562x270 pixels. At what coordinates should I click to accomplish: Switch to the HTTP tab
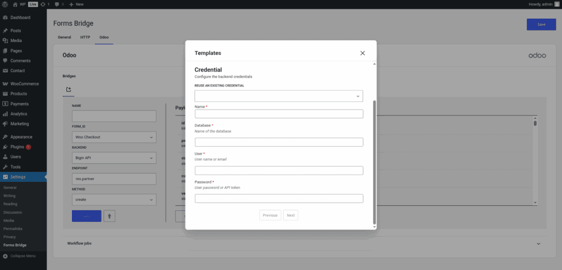[x=85, y=37]
